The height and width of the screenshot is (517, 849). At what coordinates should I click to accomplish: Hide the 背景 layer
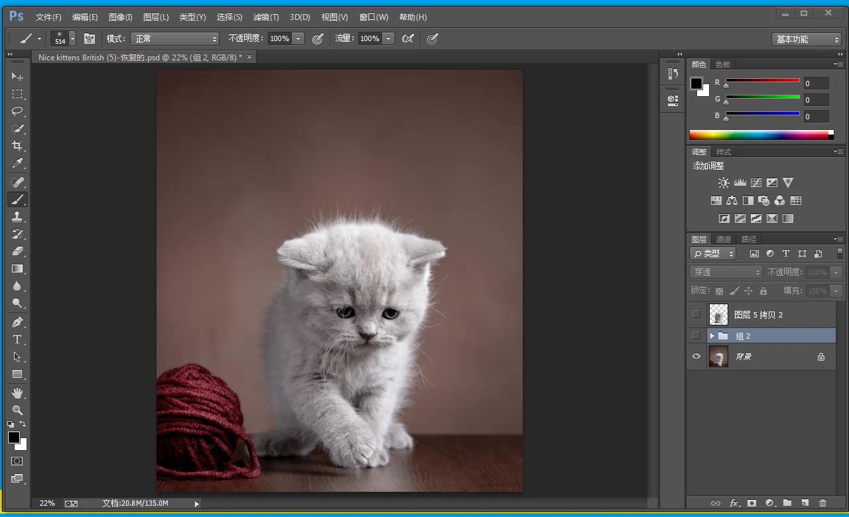tap(696, 357)
